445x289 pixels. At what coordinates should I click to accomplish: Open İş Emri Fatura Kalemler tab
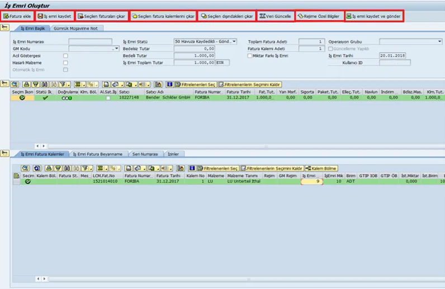pos(42,154)
